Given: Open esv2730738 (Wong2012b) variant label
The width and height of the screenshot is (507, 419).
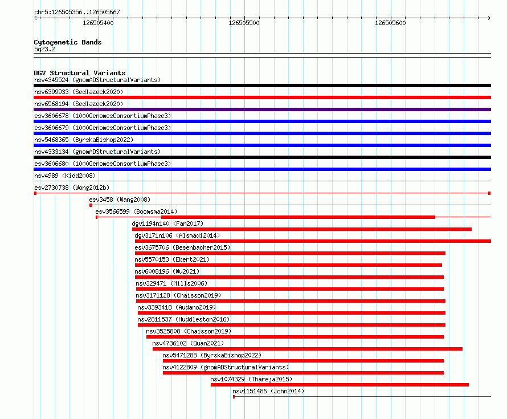Looking at the screenshot, I should coord(72,188).
